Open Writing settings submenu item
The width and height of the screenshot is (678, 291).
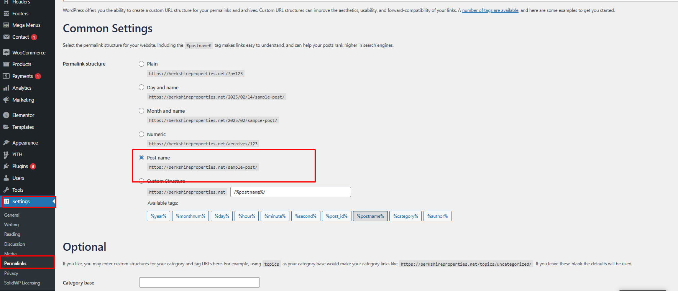[11, 225]
